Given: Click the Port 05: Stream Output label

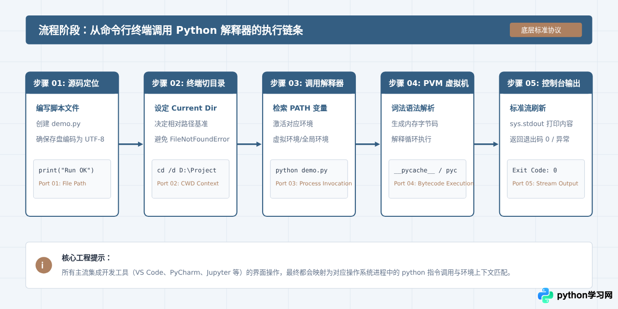Looking at the screenshot, I should [x=545, y=183].
